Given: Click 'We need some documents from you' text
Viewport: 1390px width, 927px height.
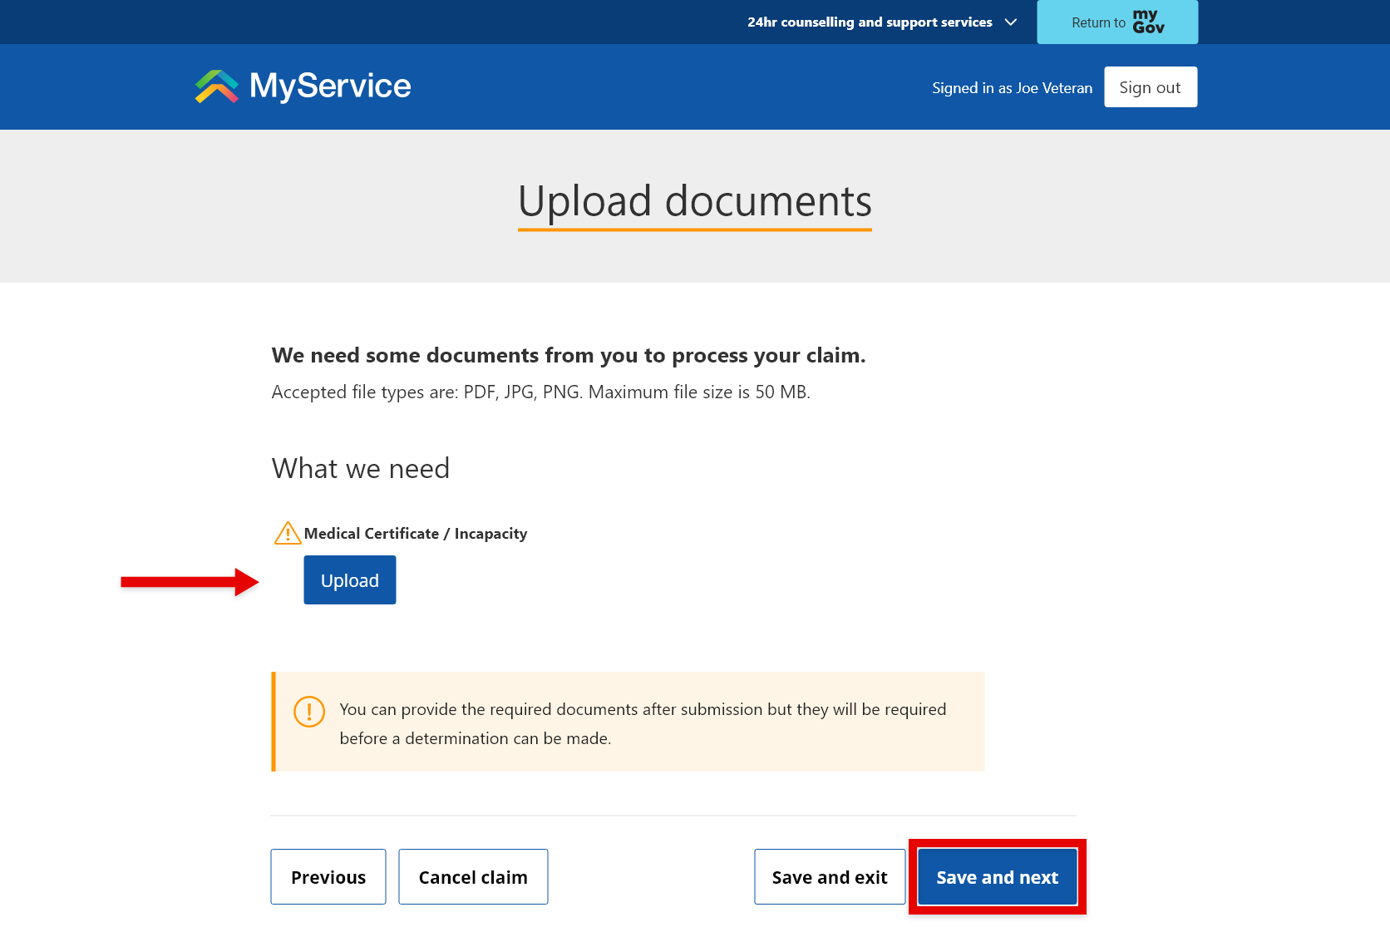Looking at the screenshot, I should click(x=569, y=356).
